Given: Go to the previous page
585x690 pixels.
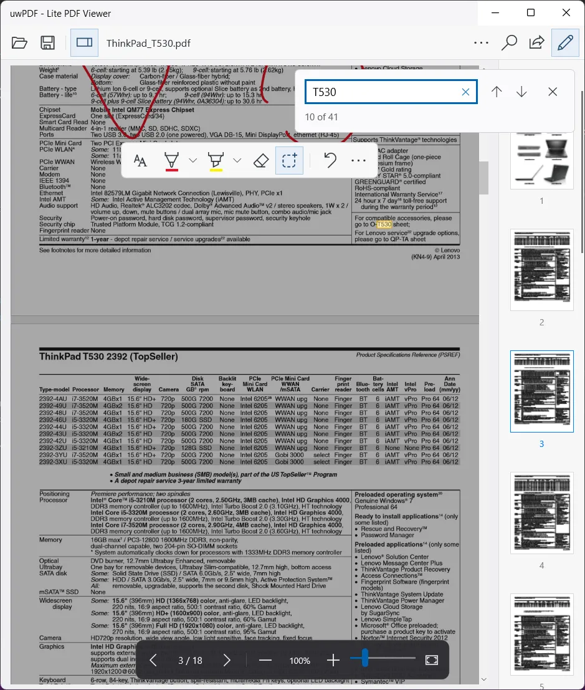Looking at the screenshot, I should [x=153, y=660].
